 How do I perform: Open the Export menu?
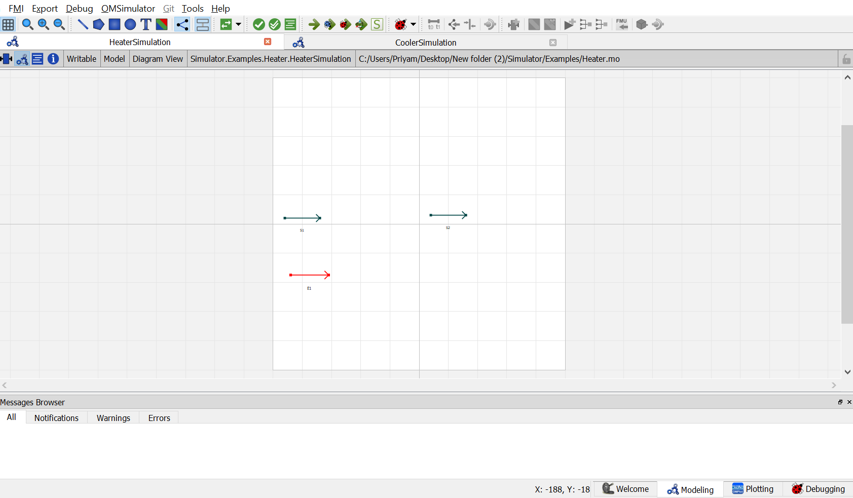click(x=45, y=8)
